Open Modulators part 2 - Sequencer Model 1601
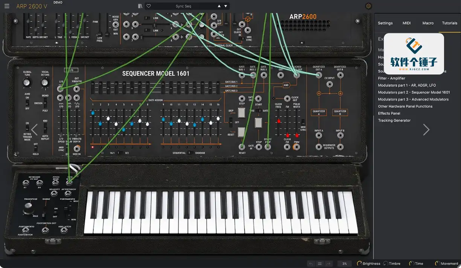This screenshot has width=461, height=268. click(x=414, y=92)
